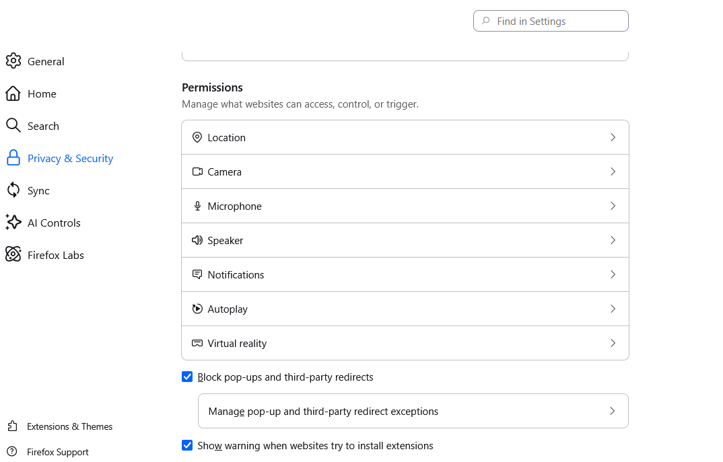Expand Location permission chevron

(613, 137)
